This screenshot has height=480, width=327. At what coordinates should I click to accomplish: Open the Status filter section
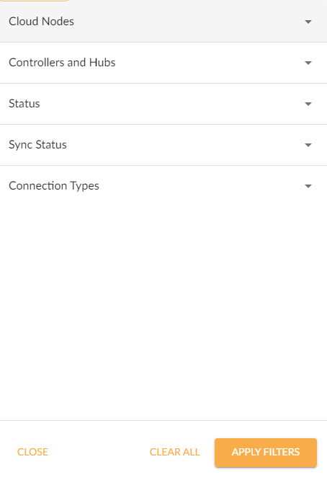[x=163, y=104]
